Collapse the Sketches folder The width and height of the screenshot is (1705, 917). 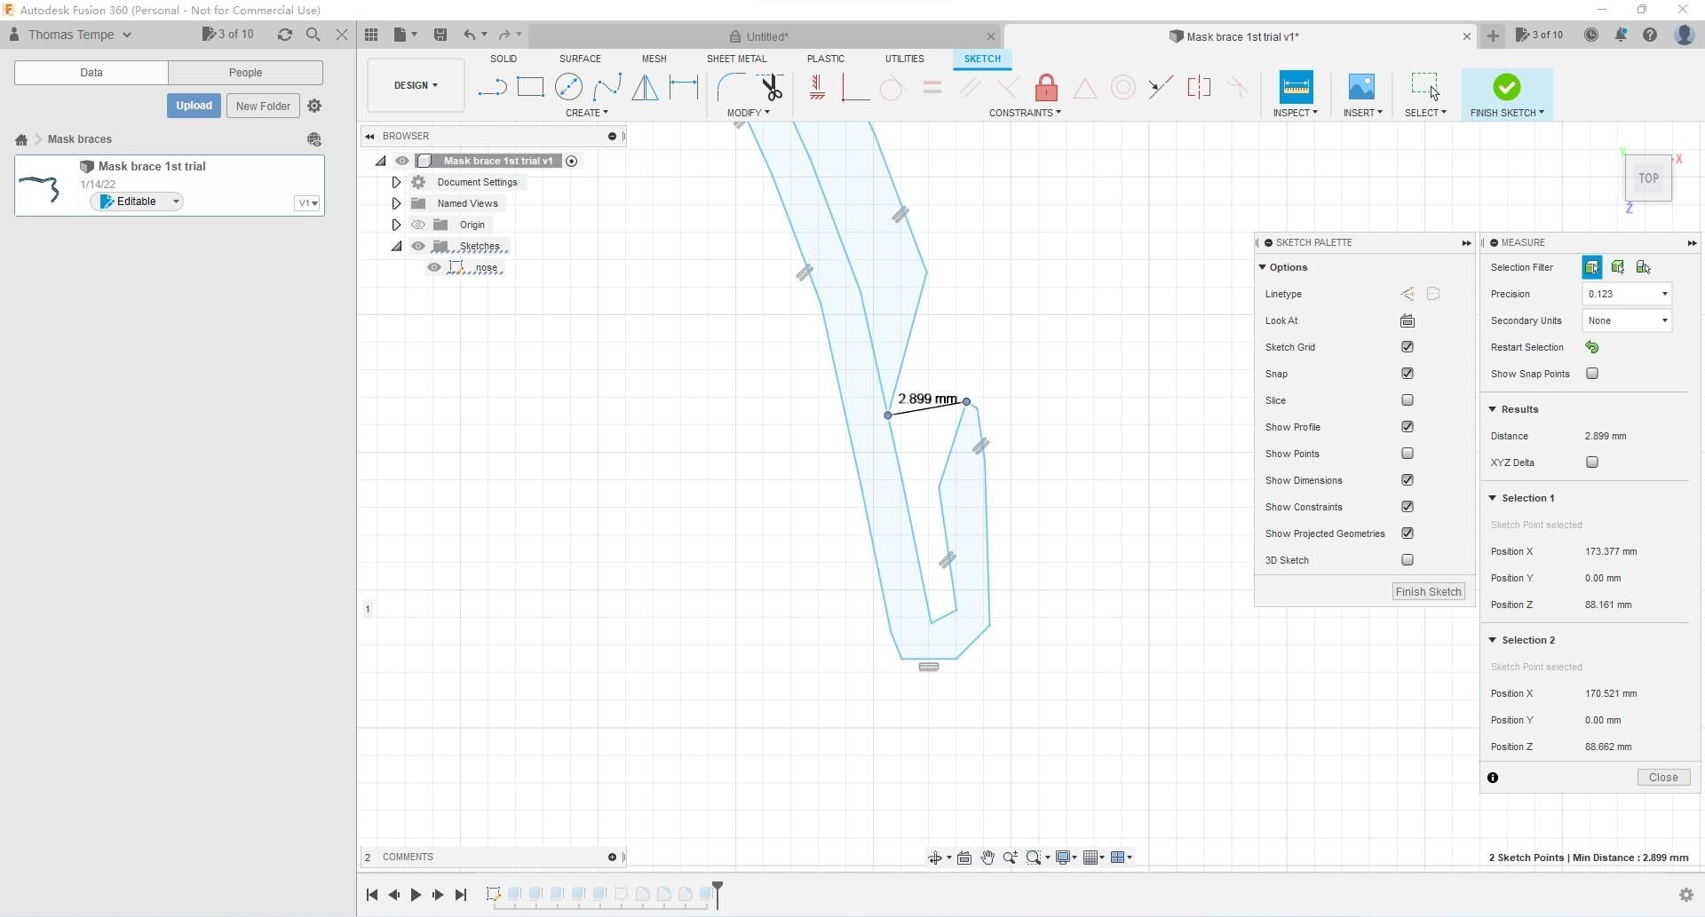tap(396, 246)
